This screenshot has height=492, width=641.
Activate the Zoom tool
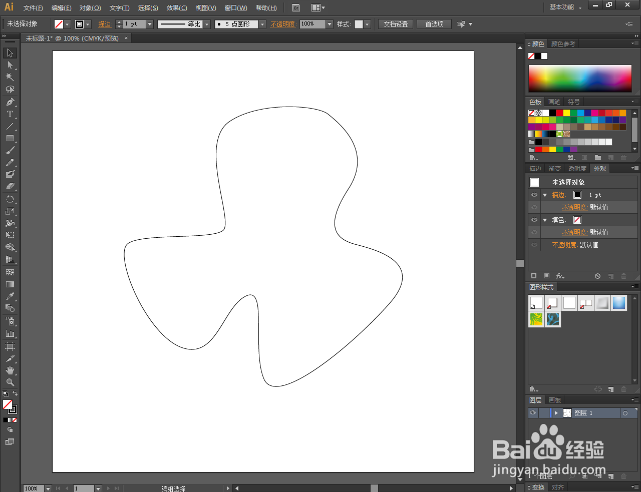pos(10,382)
